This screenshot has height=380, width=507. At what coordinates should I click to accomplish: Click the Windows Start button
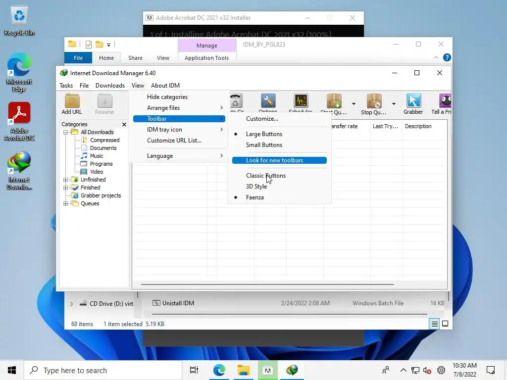(12, 370)
